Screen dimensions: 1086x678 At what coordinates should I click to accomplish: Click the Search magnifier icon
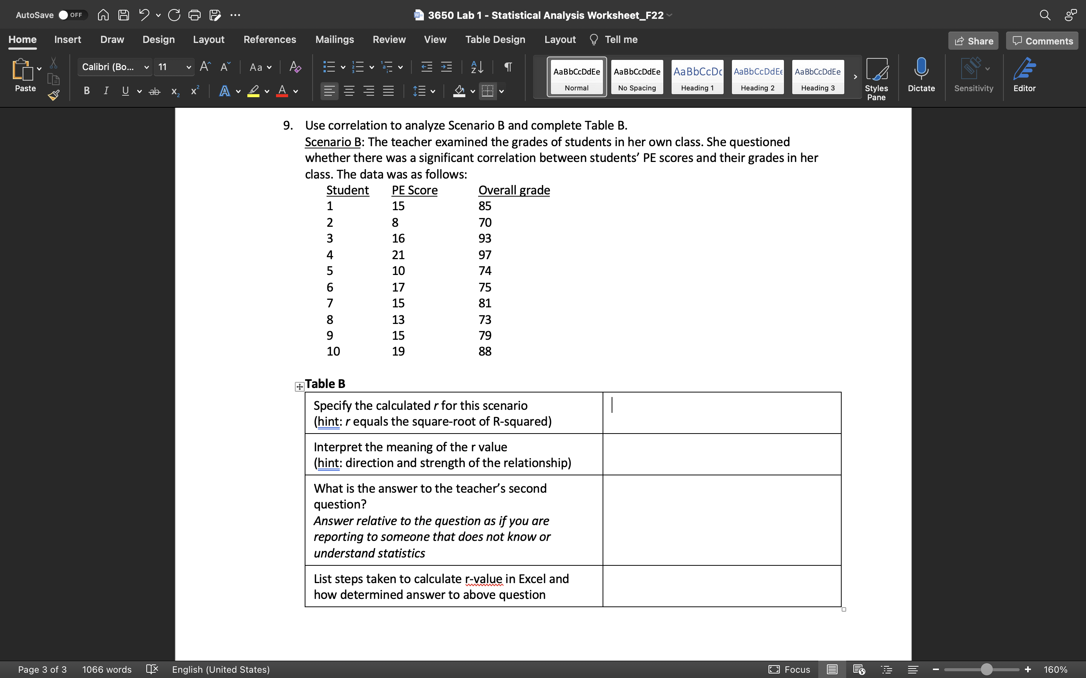[x=1045, y=15]
